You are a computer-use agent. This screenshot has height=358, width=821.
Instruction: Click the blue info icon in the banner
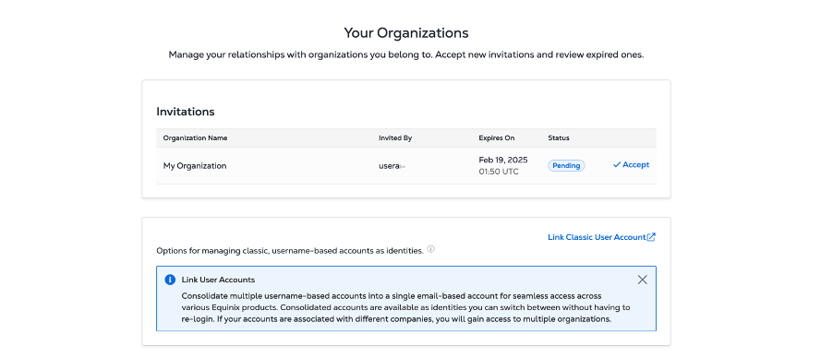(x=170, y=280)
